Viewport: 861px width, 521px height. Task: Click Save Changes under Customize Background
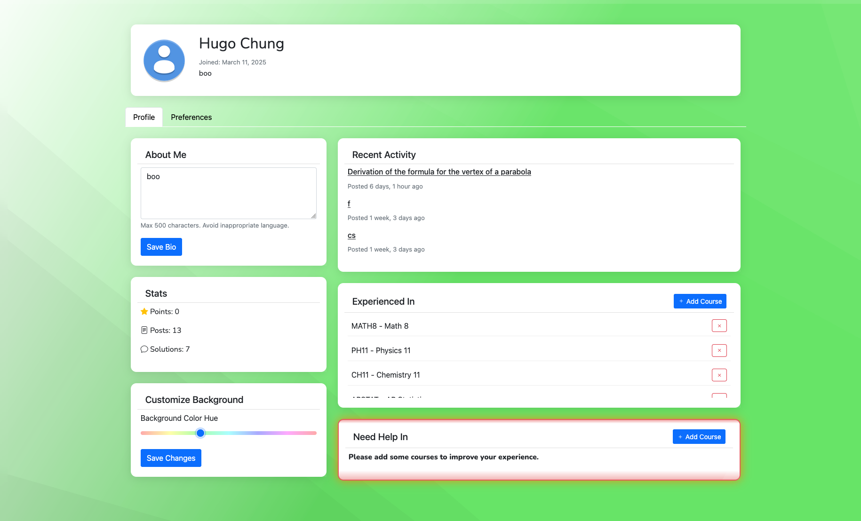click(171, 458)
